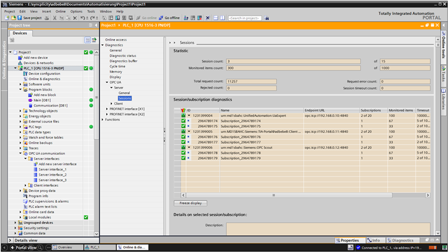
Task: Toggle checkbox for Subscription_2964789178
Action: (184, 153)
